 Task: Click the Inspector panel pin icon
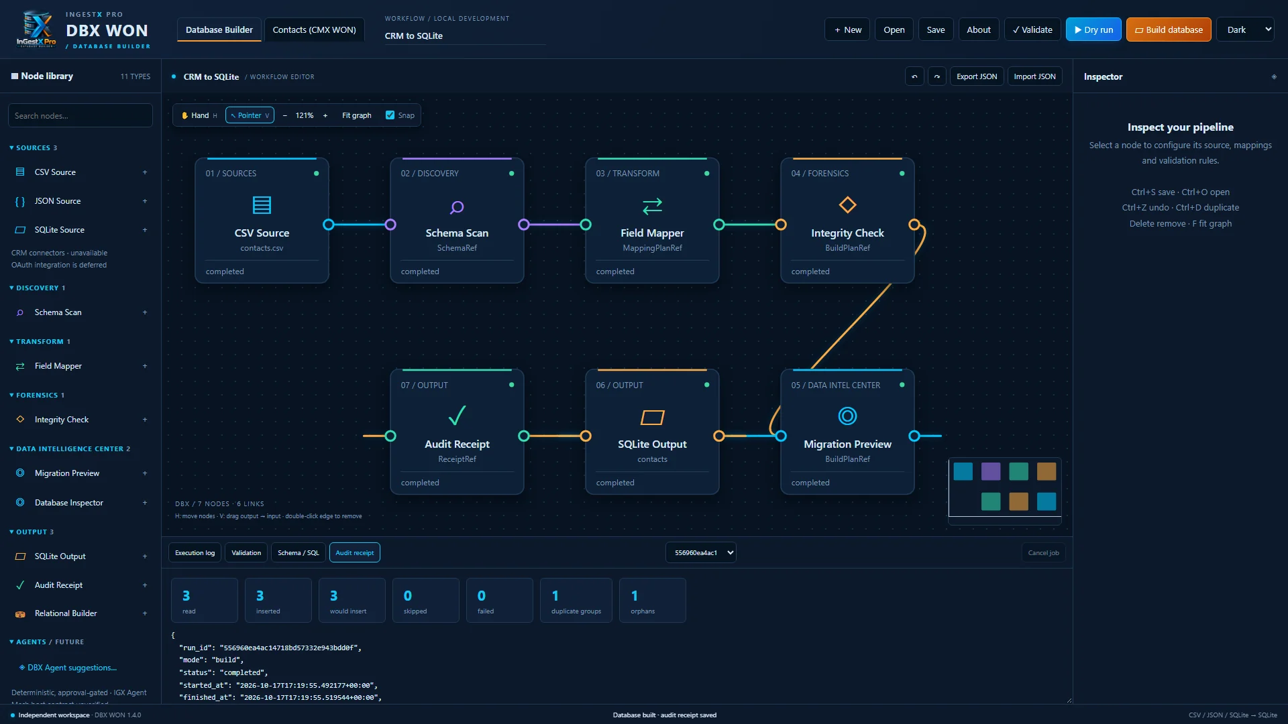[x=1274, y=76]
